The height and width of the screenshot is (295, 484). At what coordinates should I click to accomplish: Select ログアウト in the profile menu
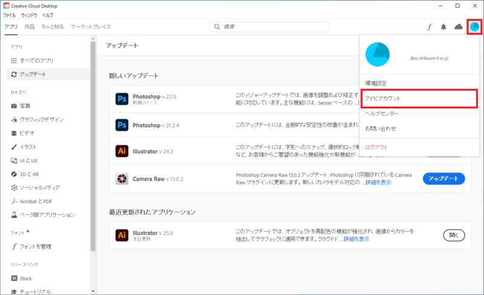(376, 147)
